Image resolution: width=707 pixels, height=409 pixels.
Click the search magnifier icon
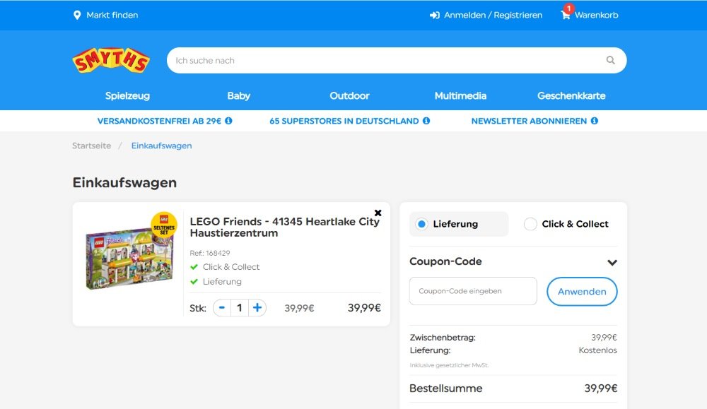tap(609, 60)
